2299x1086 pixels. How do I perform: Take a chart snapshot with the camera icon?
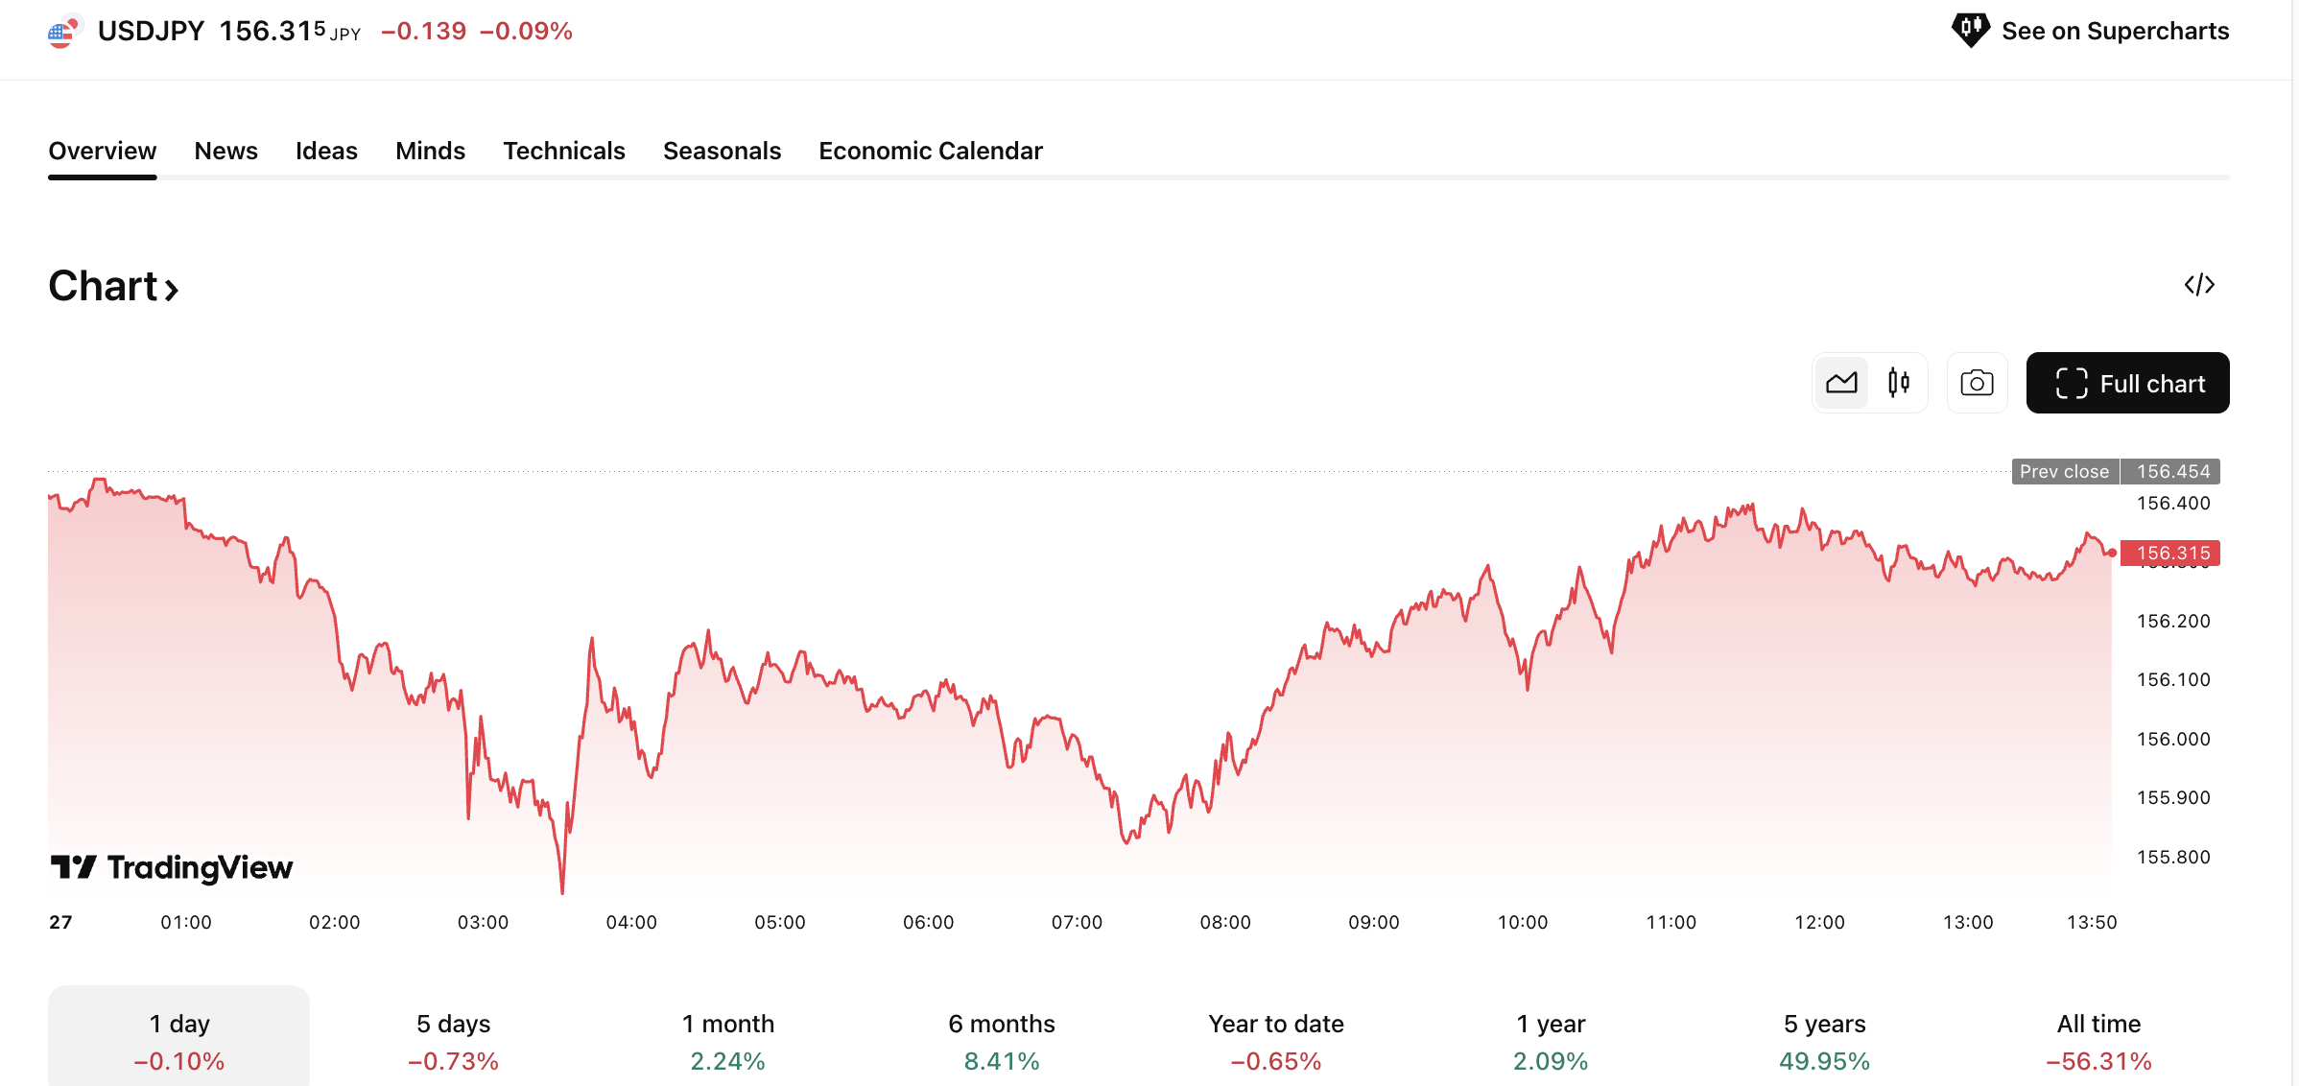pos(1977,382)
